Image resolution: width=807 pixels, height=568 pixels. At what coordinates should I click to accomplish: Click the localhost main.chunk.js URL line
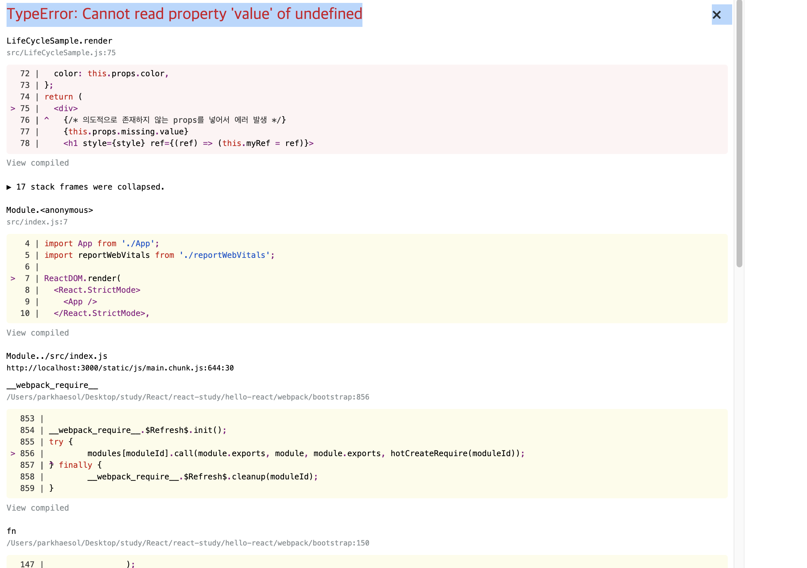[120, 368]
